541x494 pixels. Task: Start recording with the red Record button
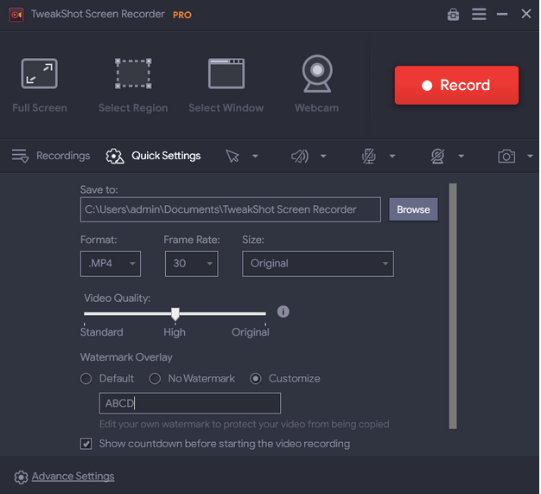[456, 85]
